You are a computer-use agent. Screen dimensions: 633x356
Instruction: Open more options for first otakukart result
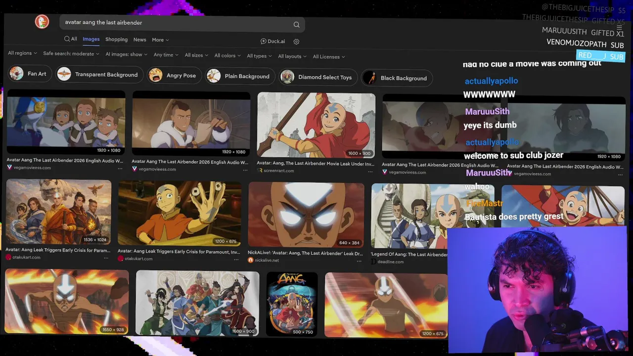pyautogui.click(x=106, y=258)
